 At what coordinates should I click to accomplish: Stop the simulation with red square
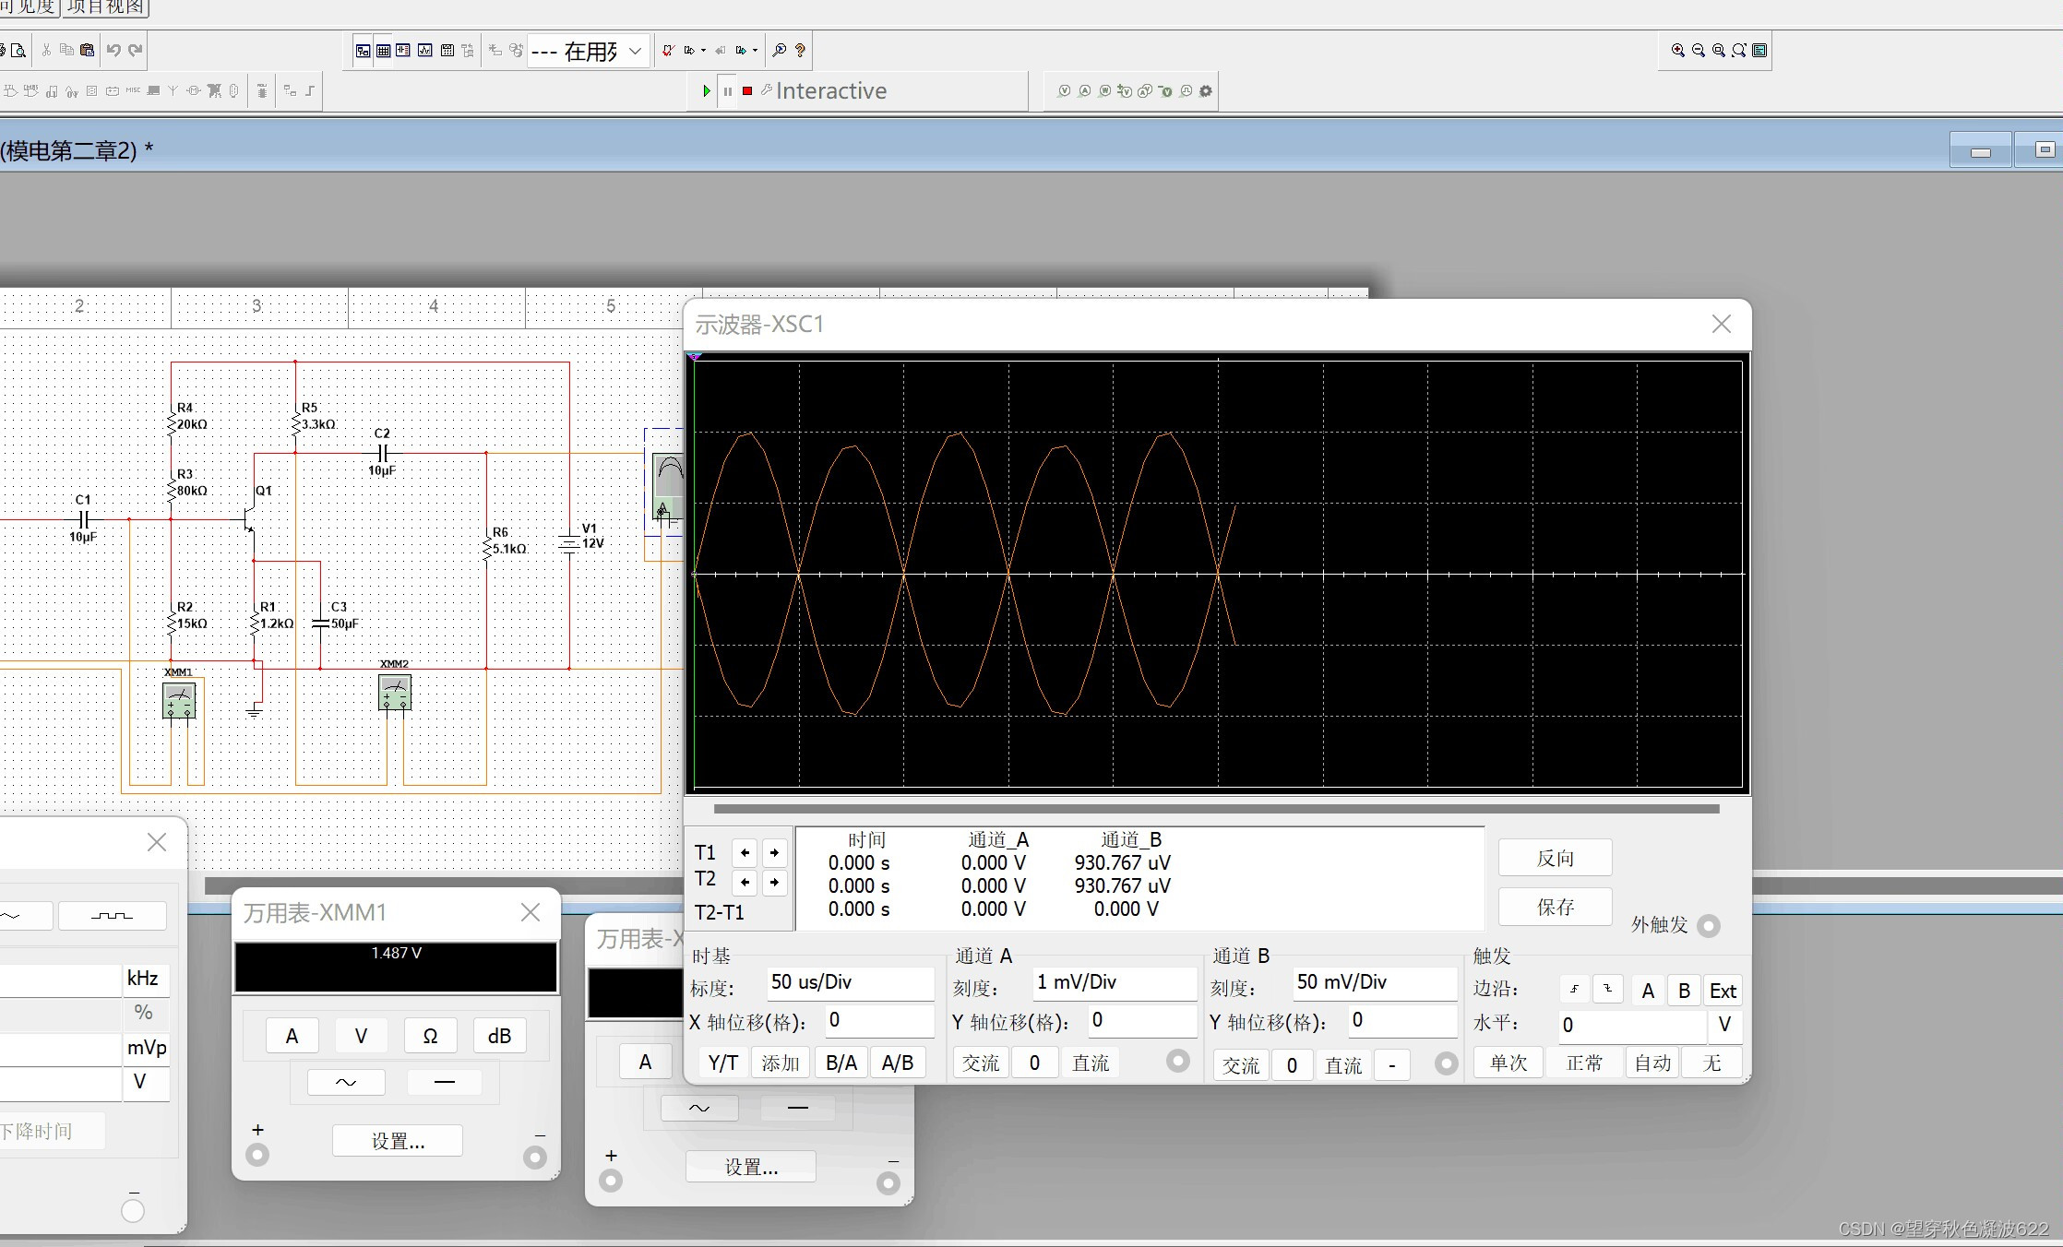pos(747,91)
